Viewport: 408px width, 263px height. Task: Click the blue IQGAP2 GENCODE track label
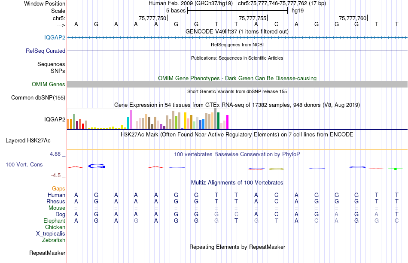[55, 37]
